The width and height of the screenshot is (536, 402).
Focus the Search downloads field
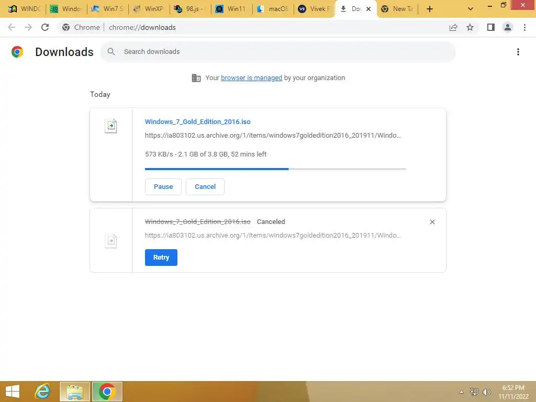tap(277, 52)
